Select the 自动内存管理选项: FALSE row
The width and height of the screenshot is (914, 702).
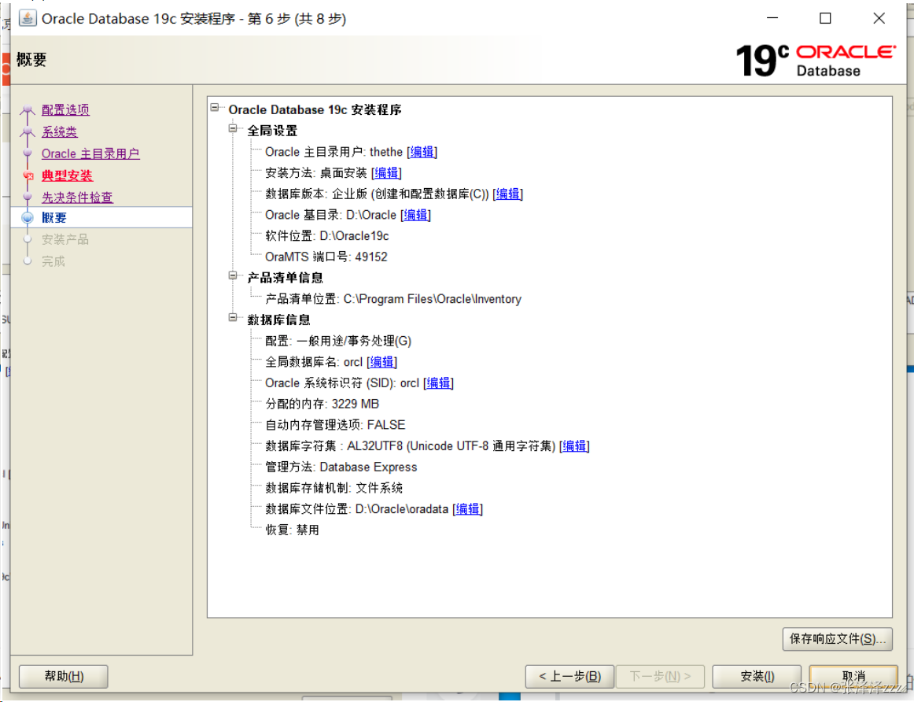click(x=335, y=425)
